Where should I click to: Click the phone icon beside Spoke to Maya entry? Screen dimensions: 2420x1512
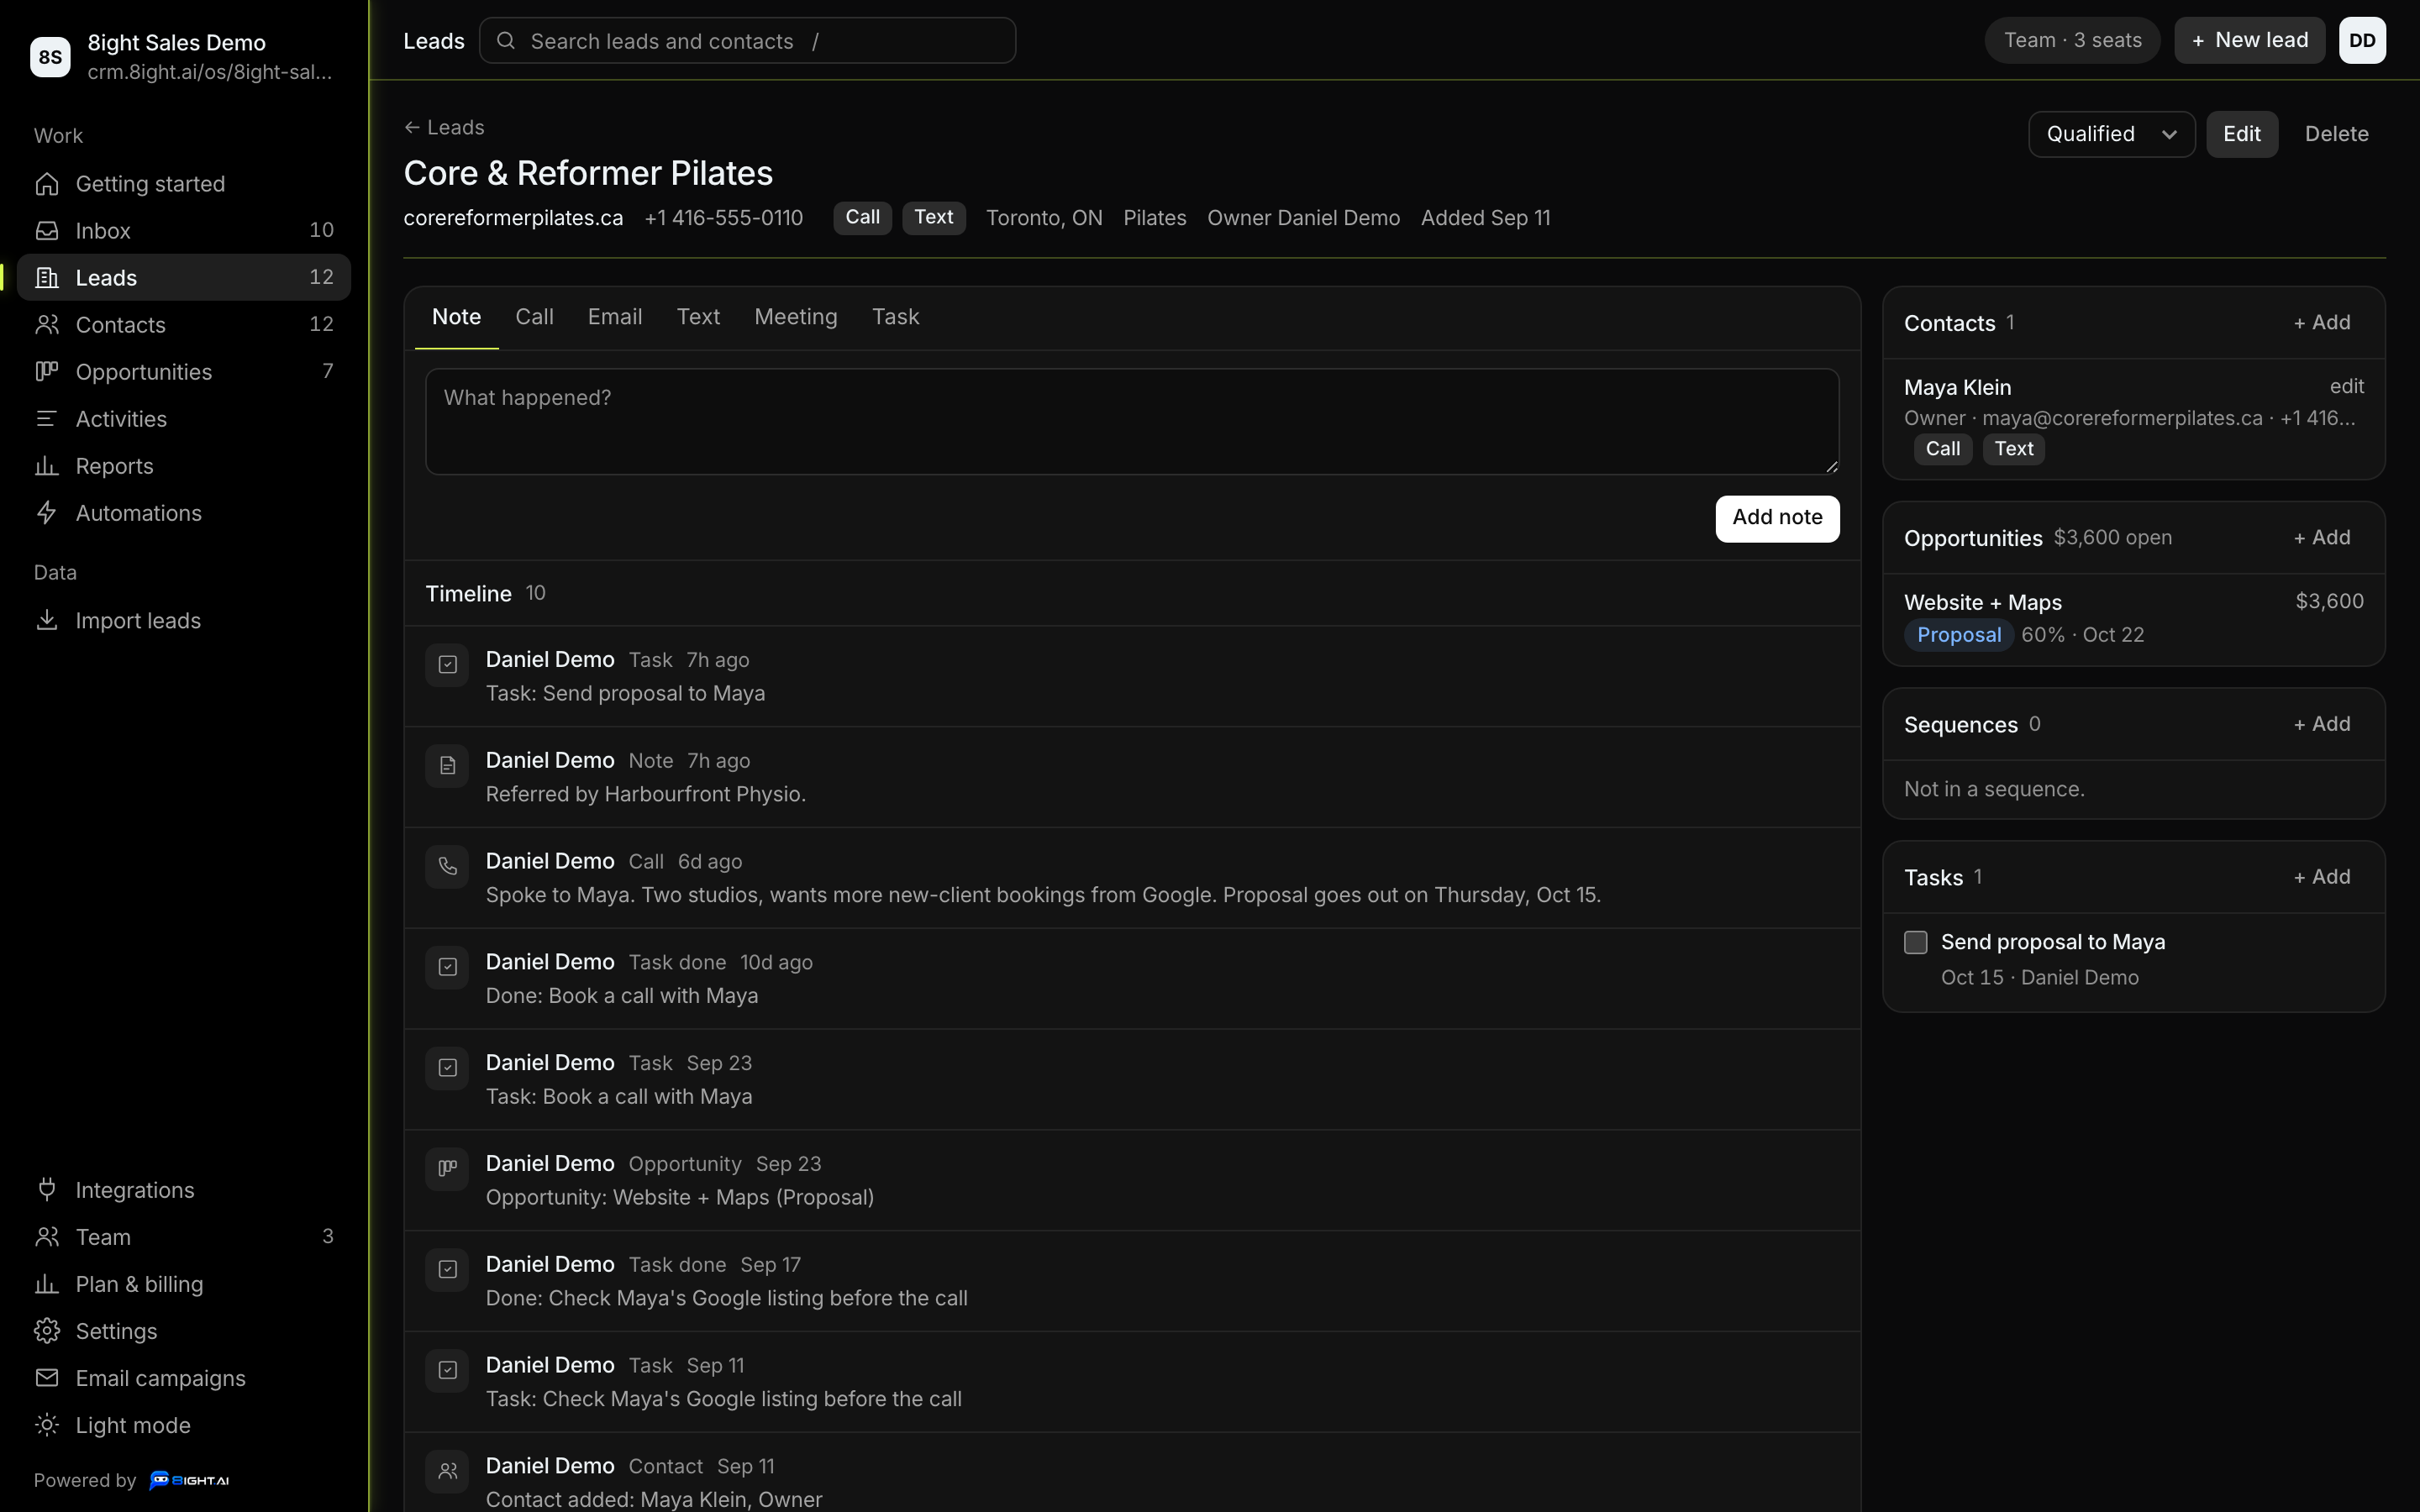point(447,867)
